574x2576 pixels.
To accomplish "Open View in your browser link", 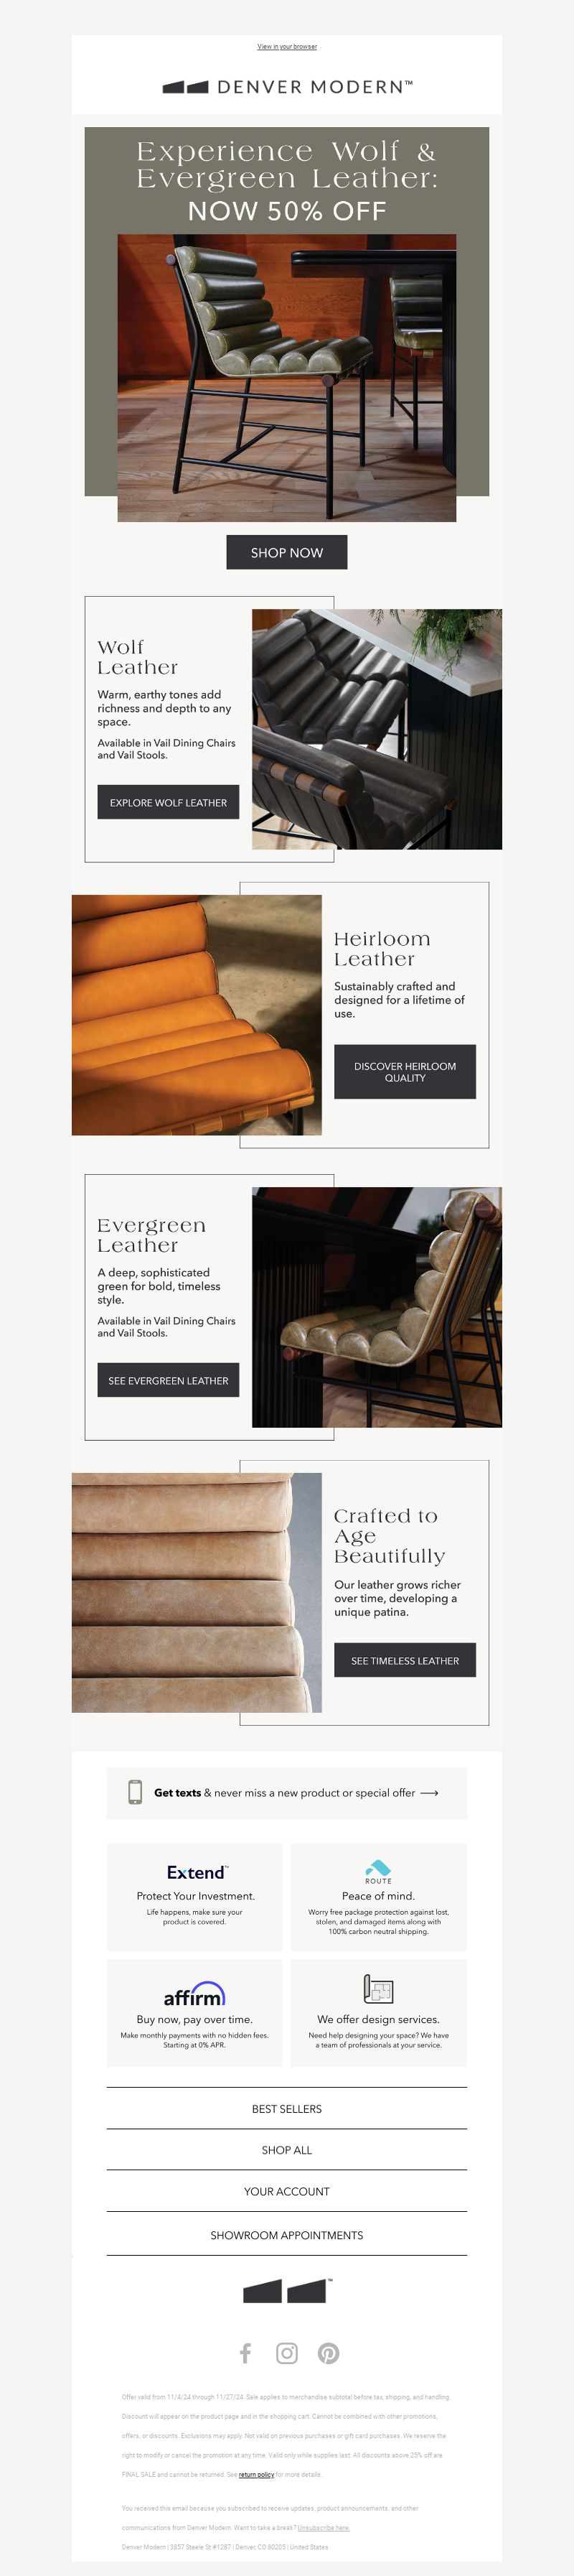I will pos(286,46).
